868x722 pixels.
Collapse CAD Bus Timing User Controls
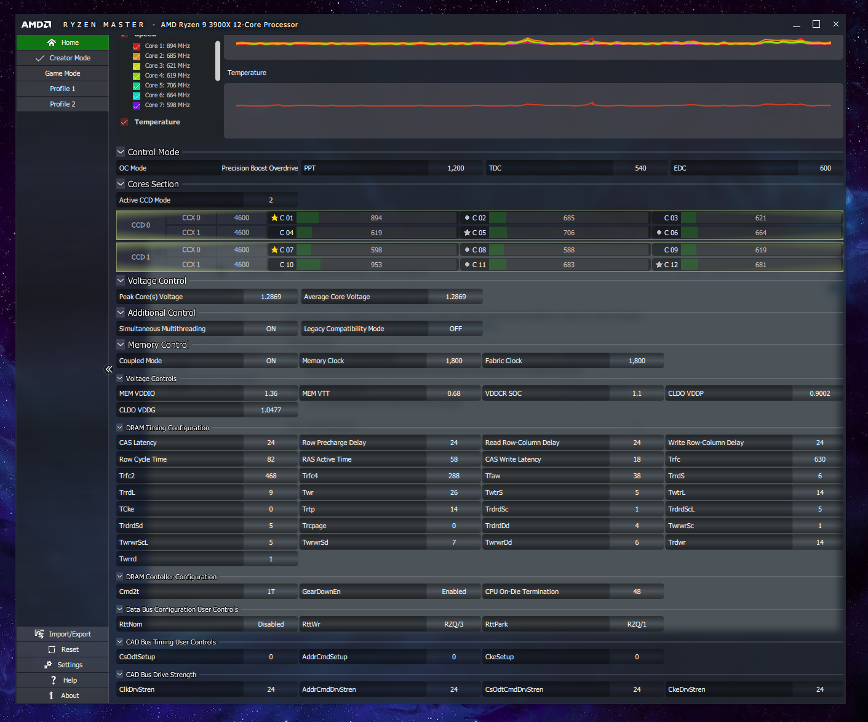(120, 642)
